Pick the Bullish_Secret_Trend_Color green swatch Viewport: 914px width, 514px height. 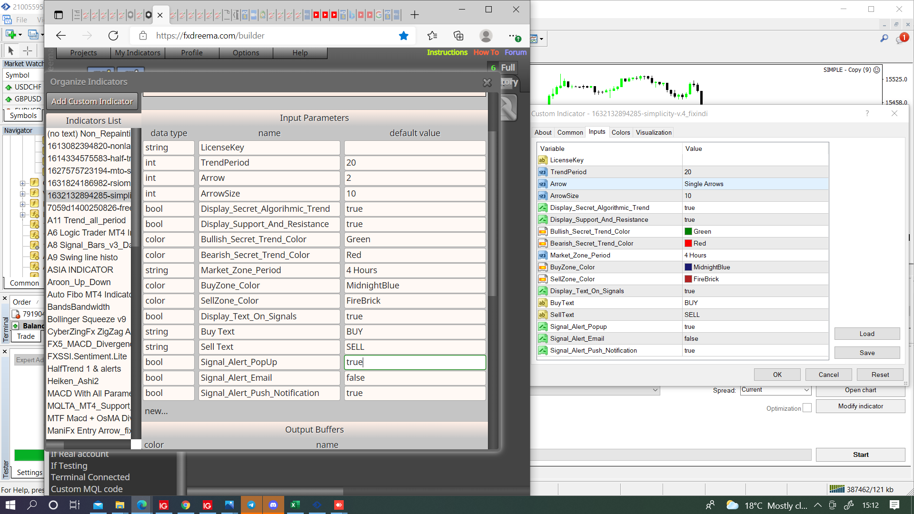click(688, 231)
